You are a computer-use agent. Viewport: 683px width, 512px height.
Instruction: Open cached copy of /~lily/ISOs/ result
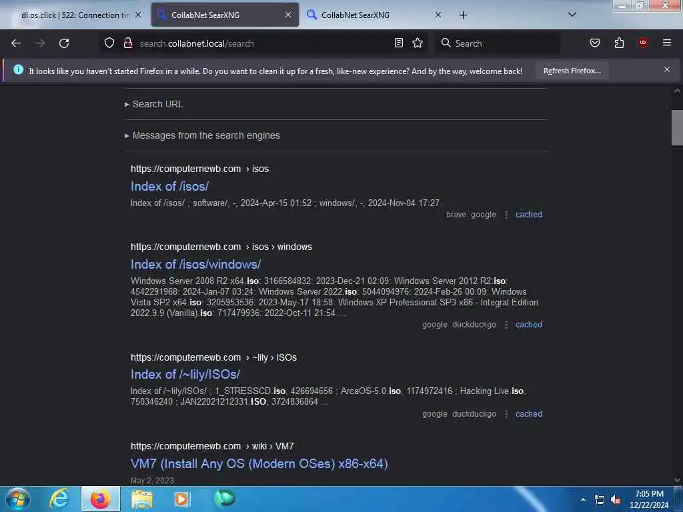[x=529, y=414]
